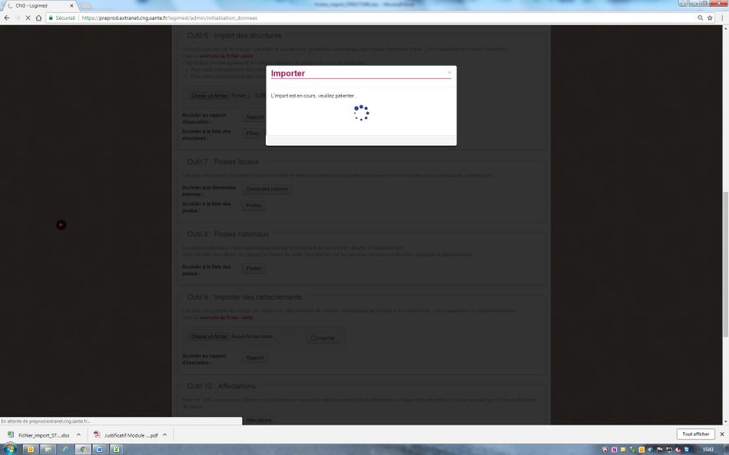Stop page loading with the X button
This screenshot has width=729, height=455.
28,18
